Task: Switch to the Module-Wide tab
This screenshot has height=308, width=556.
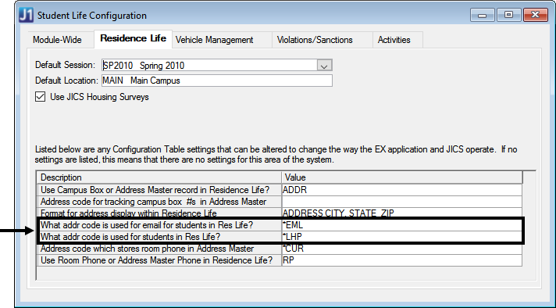Action: click(57, 40)
